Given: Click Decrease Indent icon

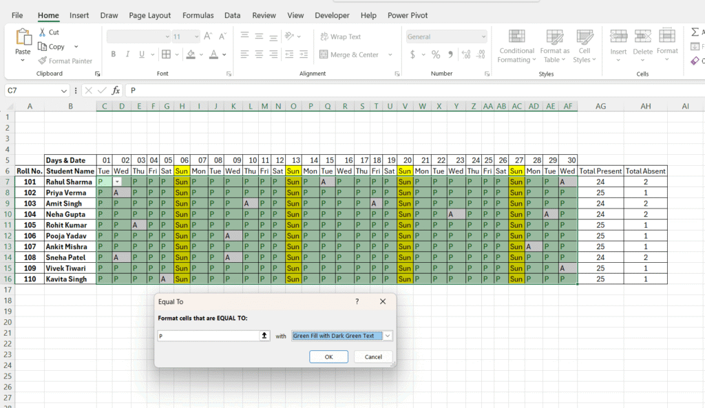Looking at the screenshot, I should [290, 54].
